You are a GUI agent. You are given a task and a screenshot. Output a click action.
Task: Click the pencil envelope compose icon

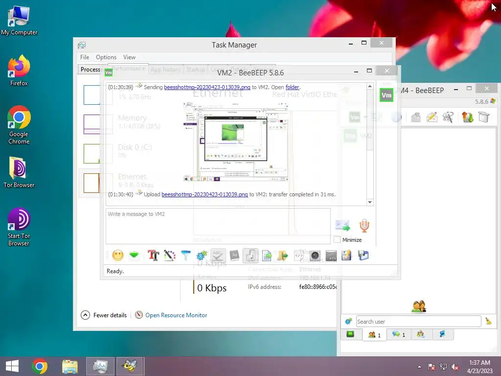pyautogui.click(x=432, y=117)
